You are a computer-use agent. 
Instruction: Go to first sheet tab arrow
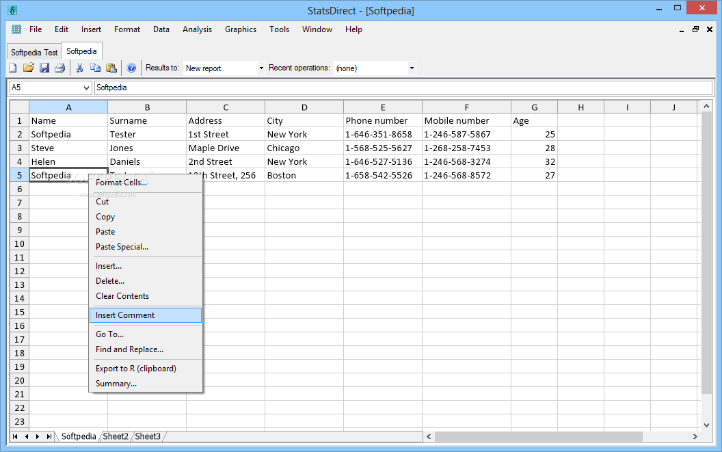(x=15, y=436)
